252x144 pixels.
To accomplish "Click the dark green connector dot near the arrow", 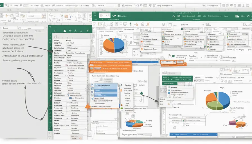I will coord(141,94).
